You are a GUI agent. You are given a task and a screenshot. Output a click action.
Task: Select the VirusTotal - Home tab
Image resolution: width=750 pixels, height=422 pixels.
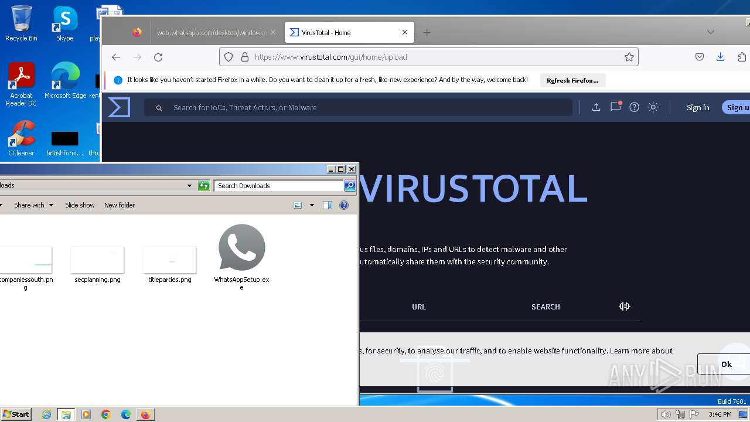coord(349,33)
